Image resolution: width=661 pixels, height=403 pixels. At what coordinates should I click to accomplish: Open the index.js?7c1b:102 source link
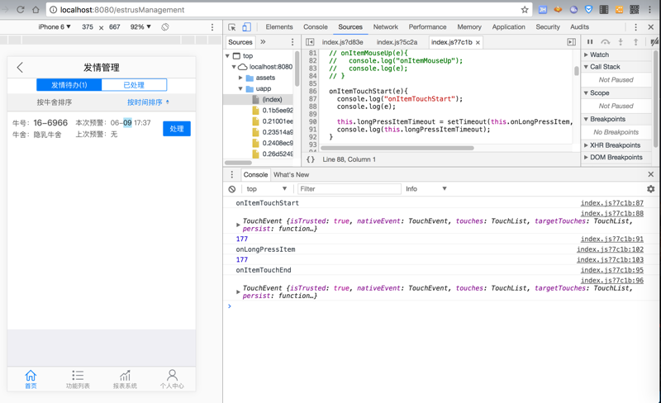610,249
